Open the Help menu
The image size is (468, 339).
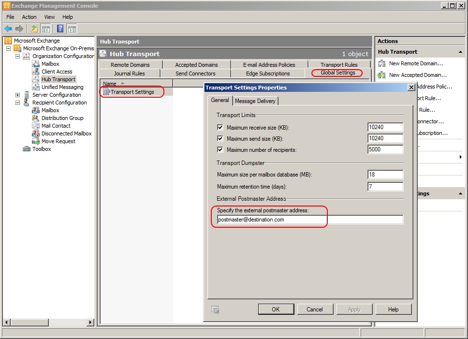click(x=68, y=17)
